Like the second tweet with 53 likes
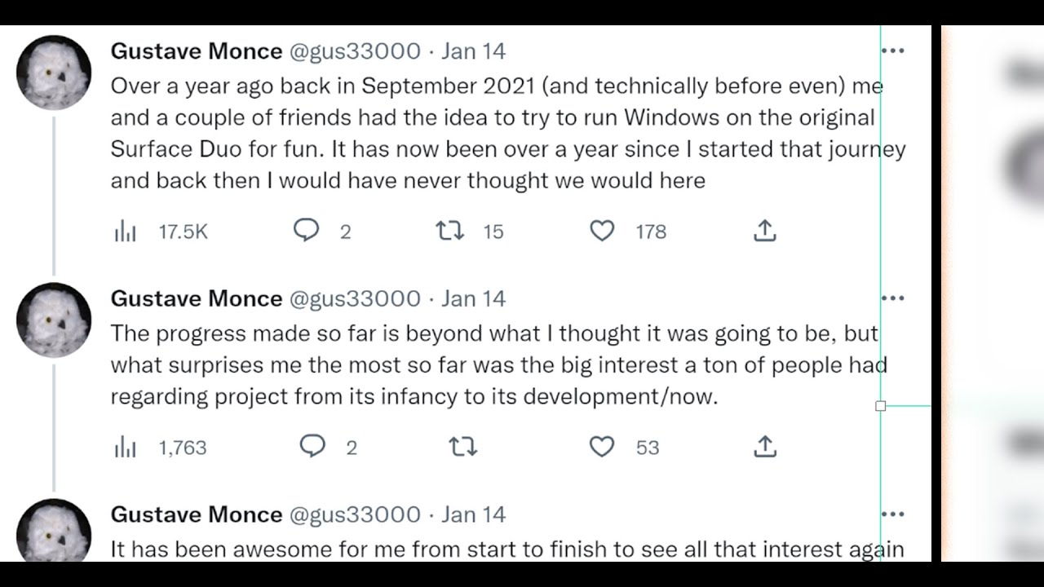 tap(602, 447)
